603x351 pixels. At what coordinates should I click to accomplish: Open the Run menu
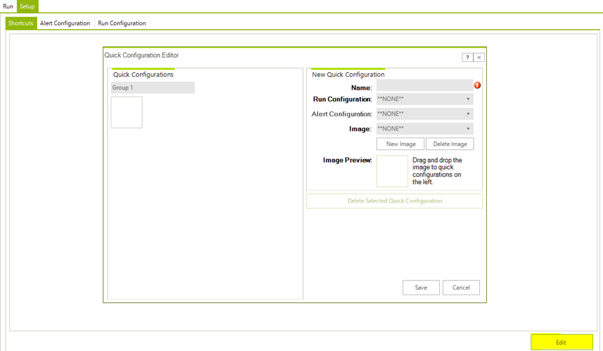pyautogui.click(x=8, y=6)
